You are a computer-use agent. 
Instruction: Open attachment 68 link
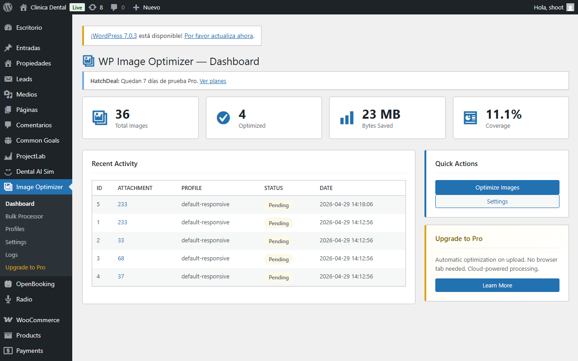point(121,258)
